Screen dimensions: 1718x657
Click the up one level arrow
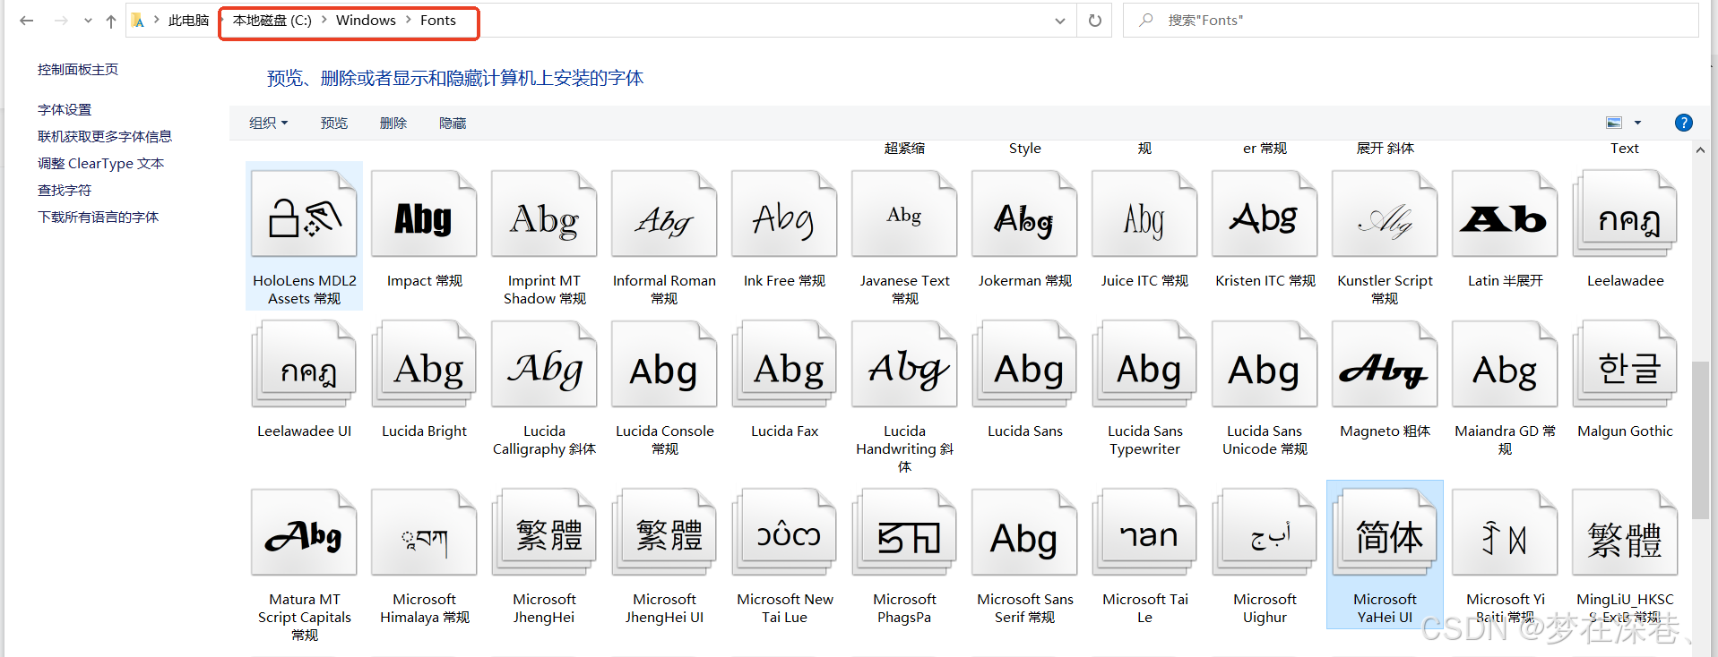(x=110, y=21)
